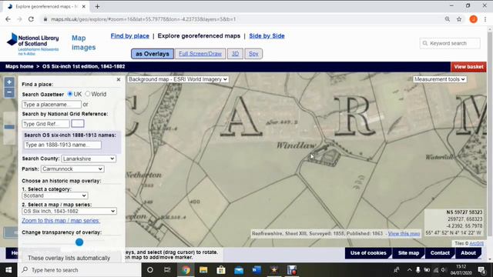Open the Select a category dropdown

[55, 195]
